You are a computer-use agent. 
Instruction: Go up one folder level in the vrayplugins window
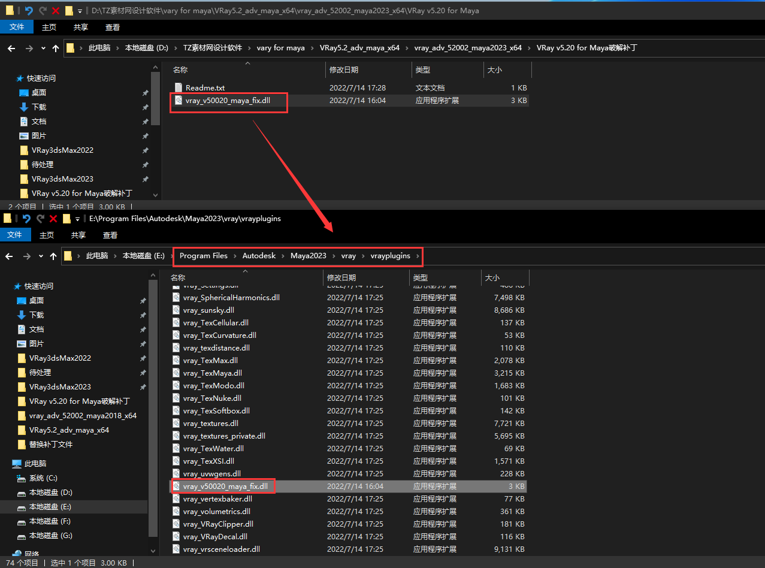tap(53, 256)
